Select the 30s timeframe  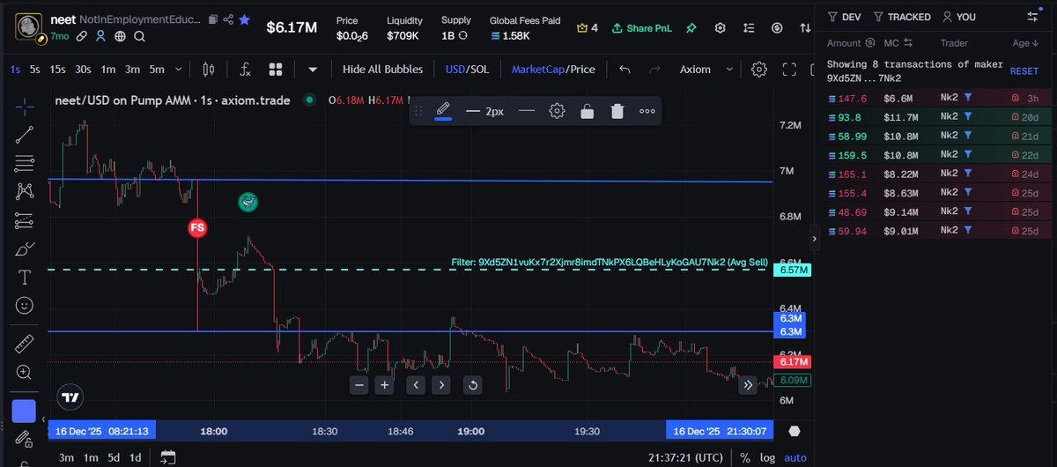tap(84, 69)
